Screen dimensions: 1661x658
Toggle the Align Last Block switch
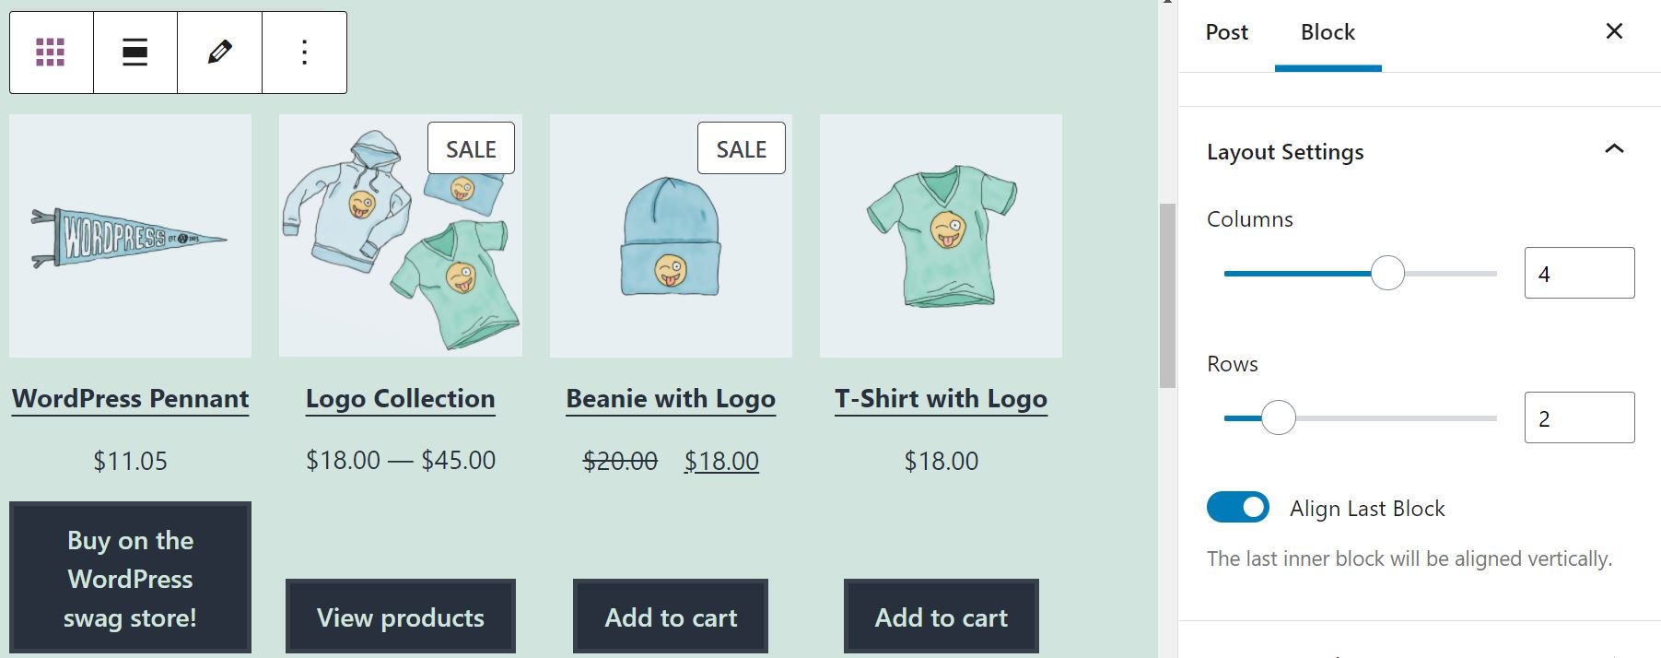(x=1237, y=507)
